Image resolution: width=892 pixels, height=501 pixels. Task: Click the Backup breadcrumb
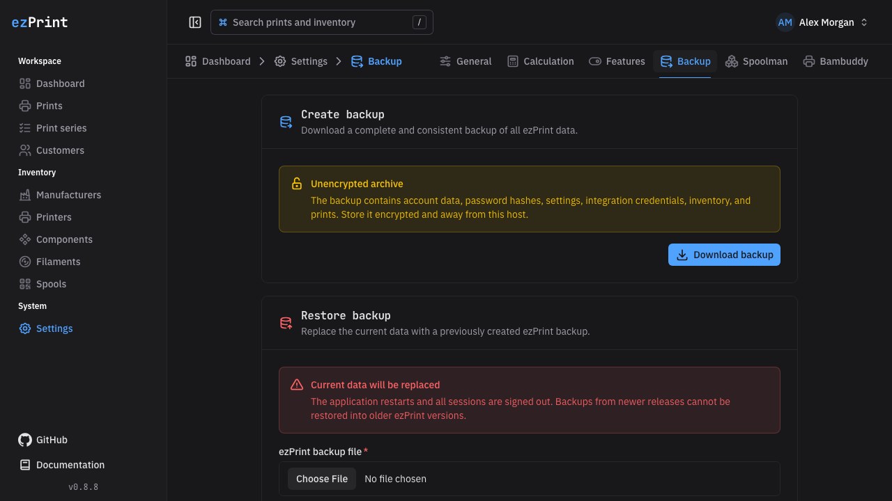(376, 61)
